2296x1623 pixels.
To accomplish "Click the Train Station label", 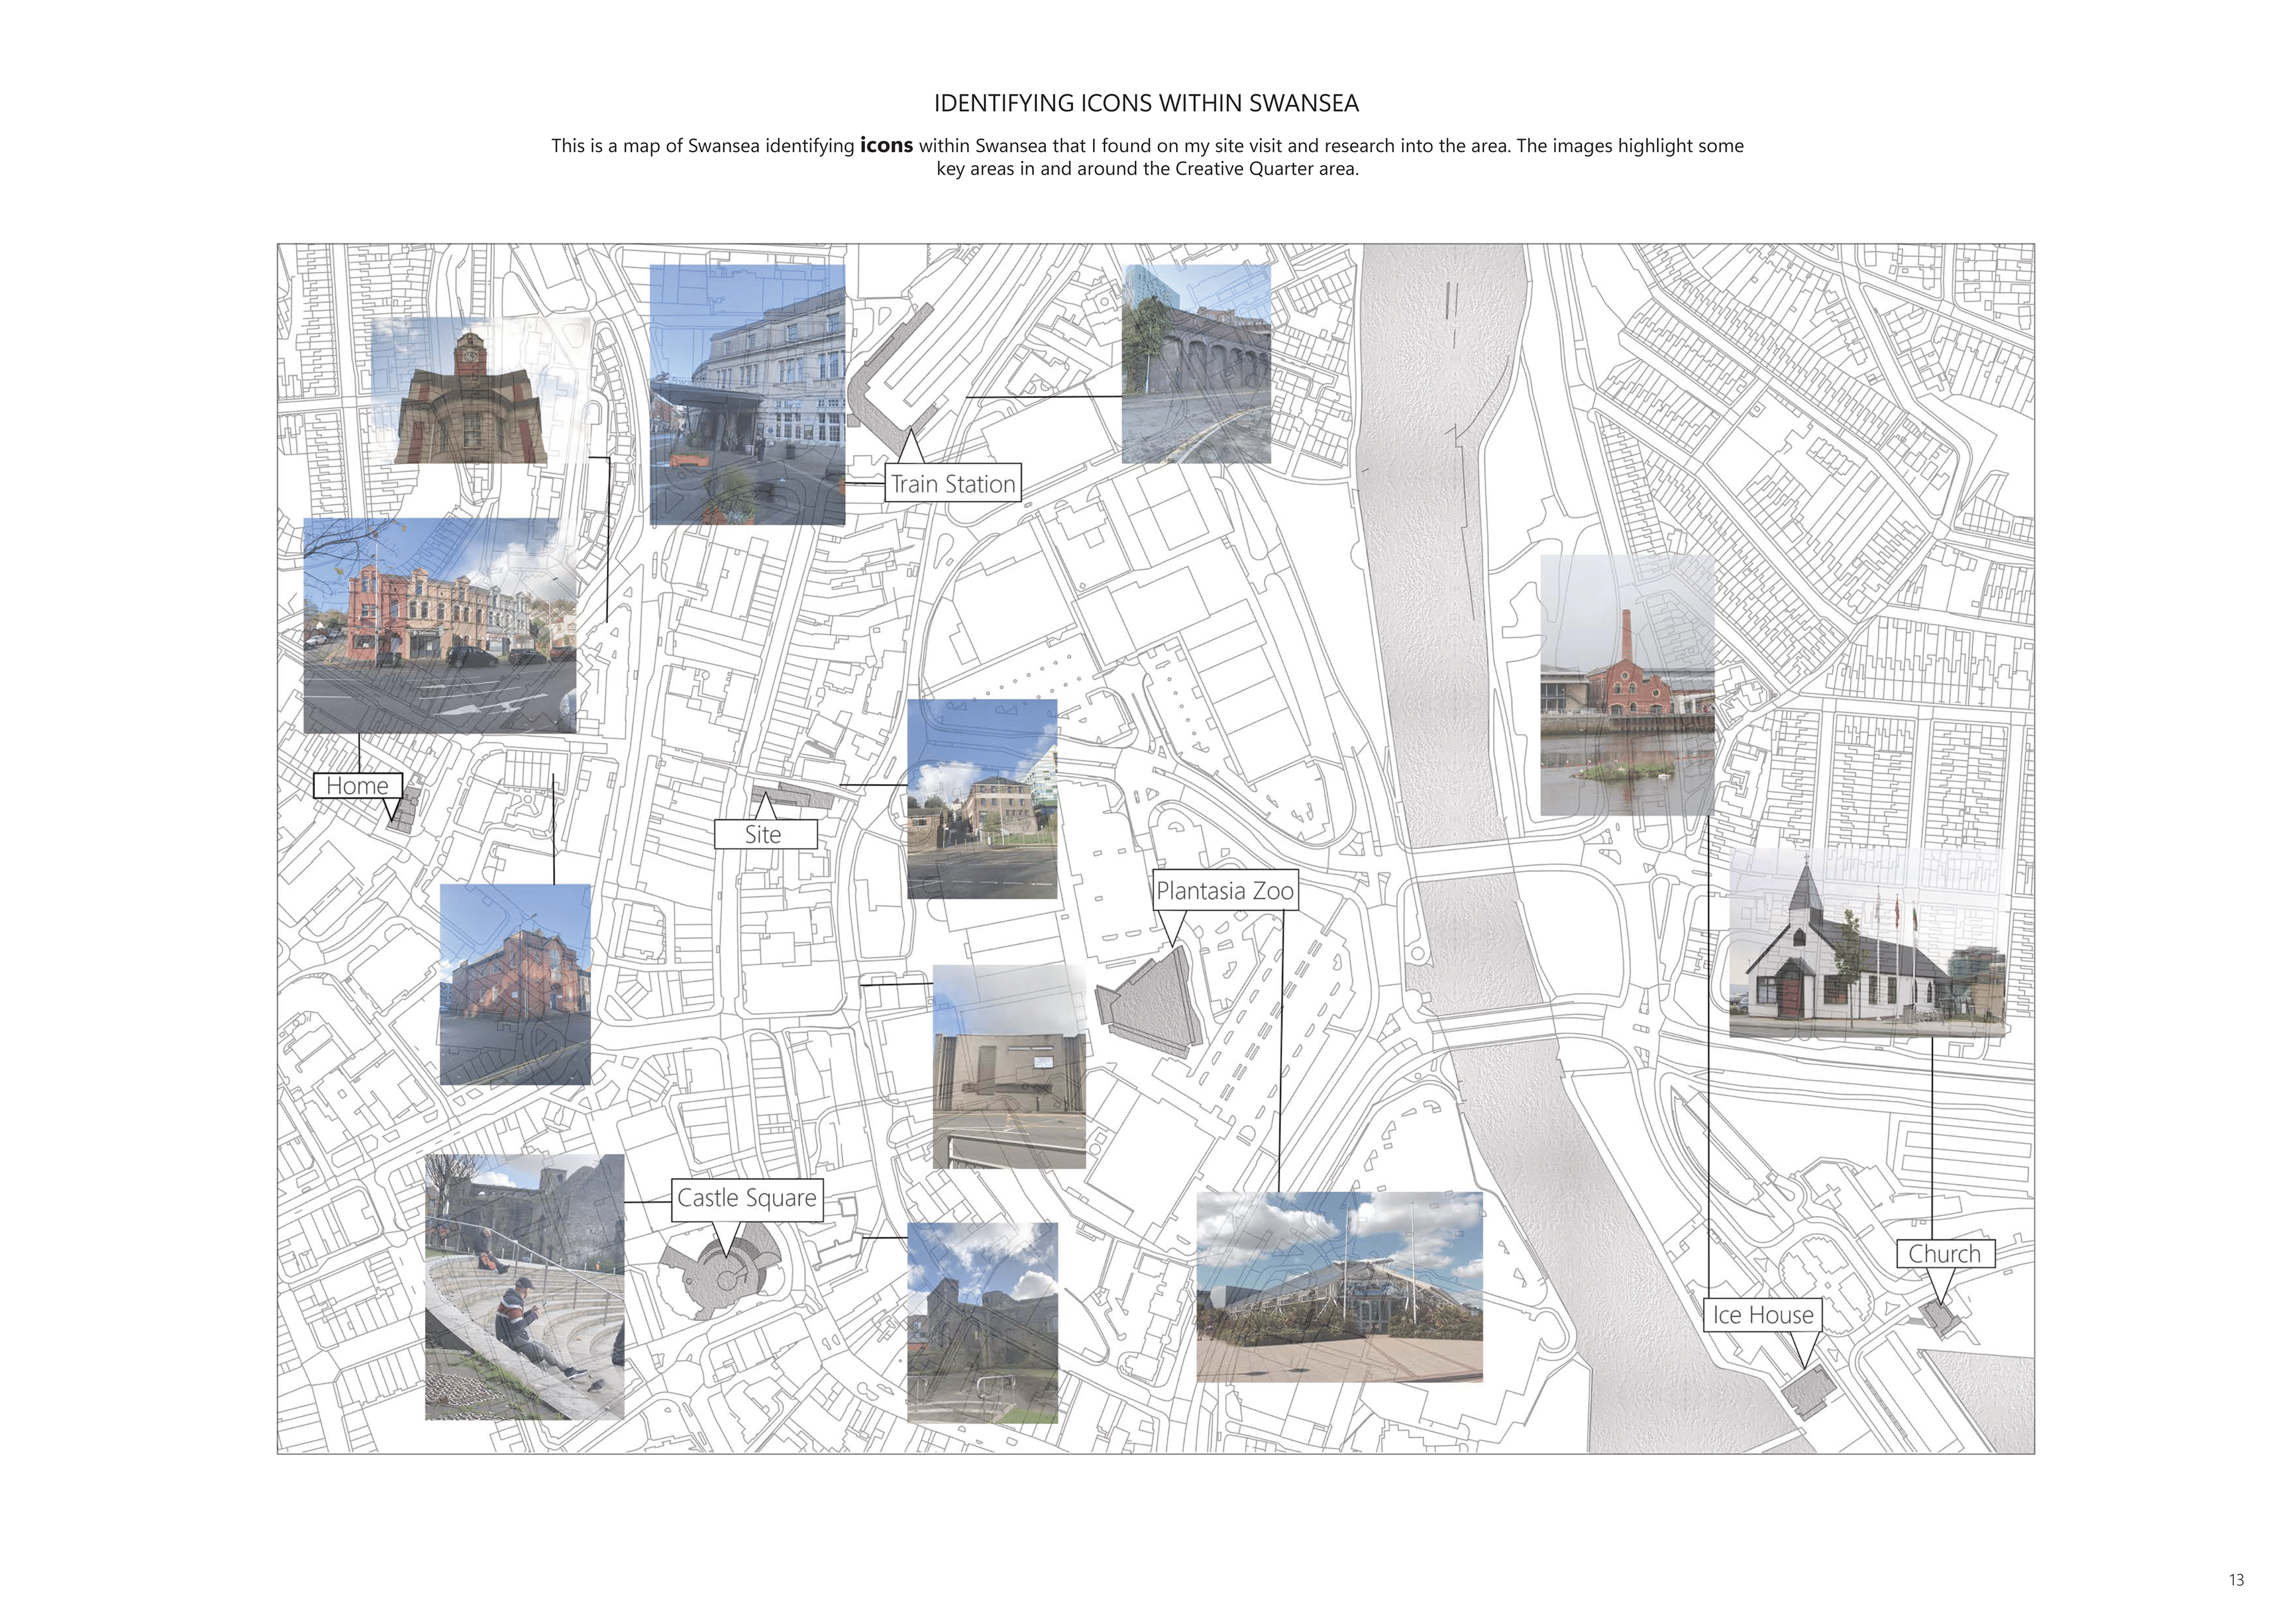I will coord(952,484).
